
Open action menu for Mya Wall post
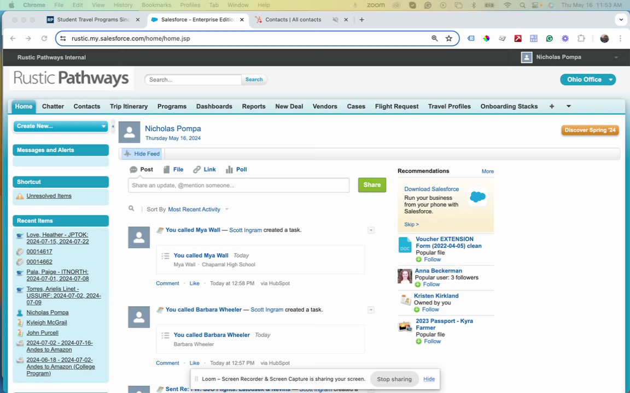(x=371, y=230)
